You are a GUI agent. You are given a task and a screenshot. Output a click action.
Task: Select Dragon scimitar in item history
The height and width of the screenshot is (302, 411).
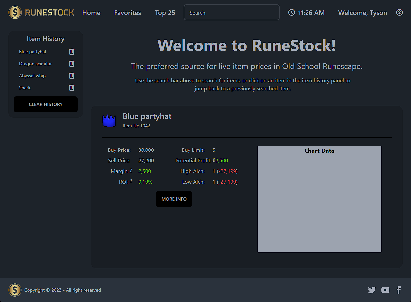pos(35,64)
